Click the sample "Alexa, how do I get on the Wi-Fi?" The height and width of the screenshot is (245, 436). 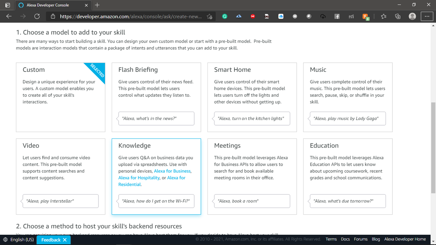pyautogui.click(x=156, y=201)
